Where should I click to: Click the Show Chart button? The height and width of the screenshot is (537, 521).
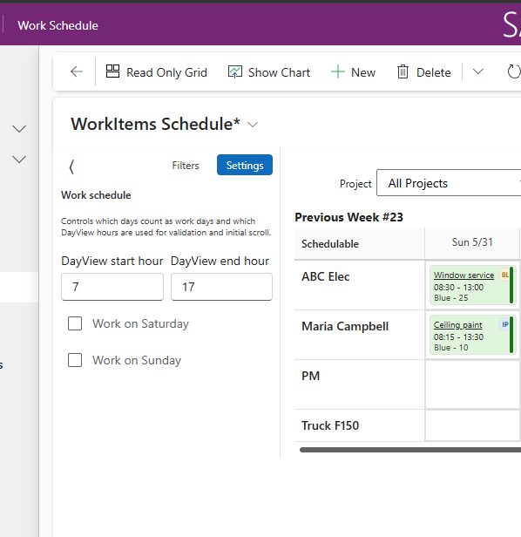[x=269, y=72]
